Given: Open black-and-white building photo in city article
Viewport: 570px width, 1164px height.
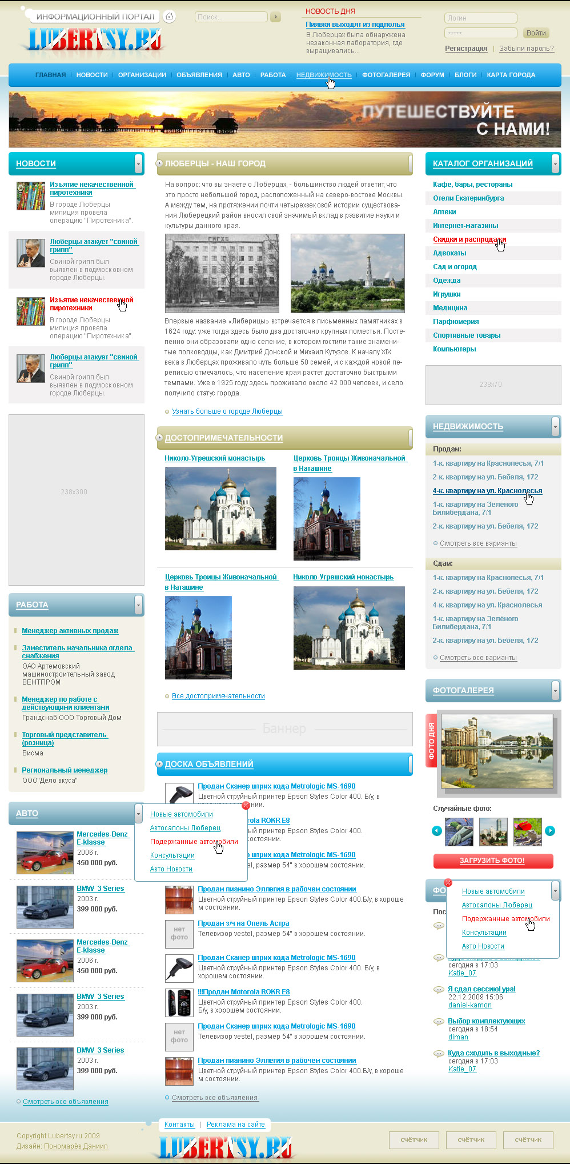Looking at the screenshot, I should [222, 273].
